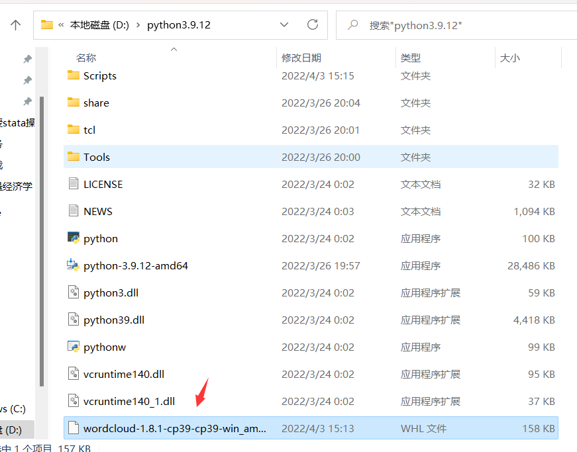
Task: Click the 28,486 KB size cell
Action: tap(531, 265)
